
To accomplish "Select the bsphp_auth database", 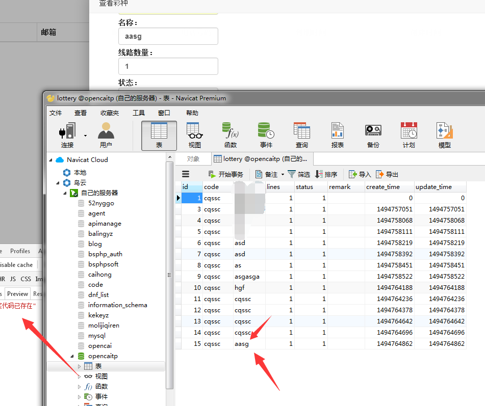I will point(105,254).
